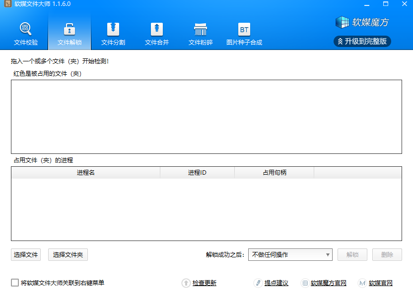Click the 进程ID column header

click(197, 173)
